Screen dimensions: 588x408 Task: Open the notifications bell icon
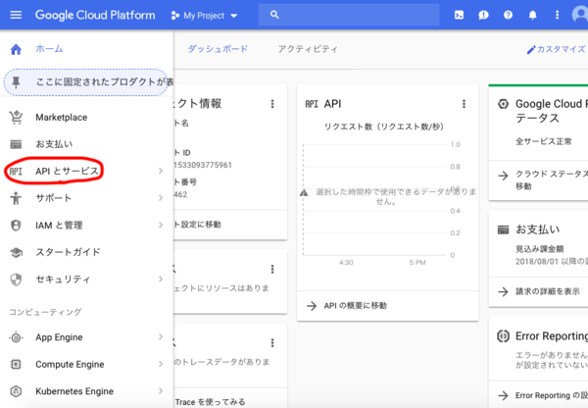coord(532,15)
